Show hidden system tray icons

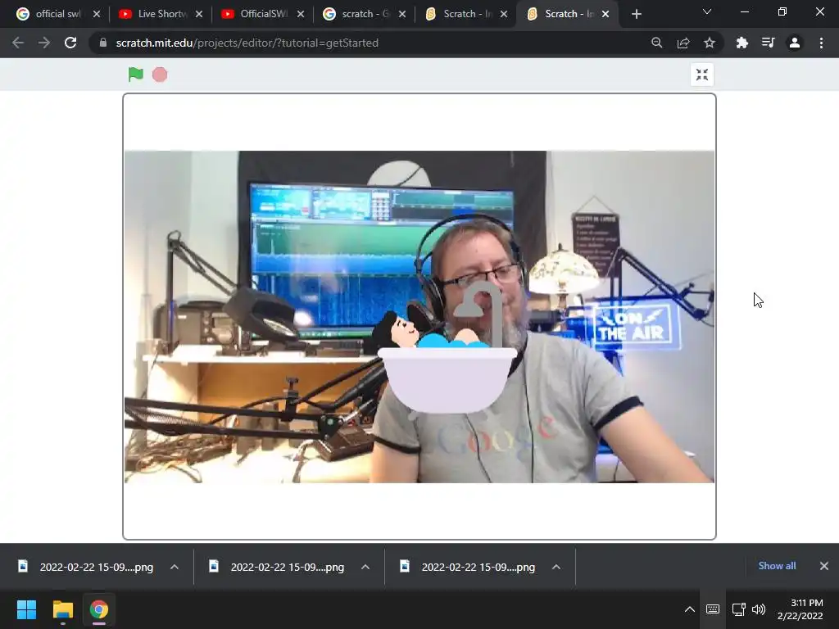(690, 609)
